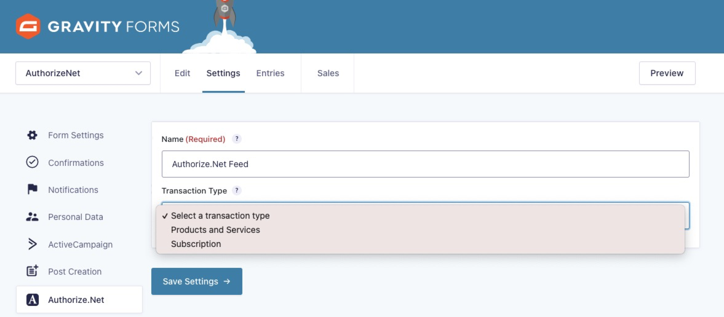Select Authorize.Net in the sidebar
This screenshot has width=724, height=317.
tap(79, 299)
